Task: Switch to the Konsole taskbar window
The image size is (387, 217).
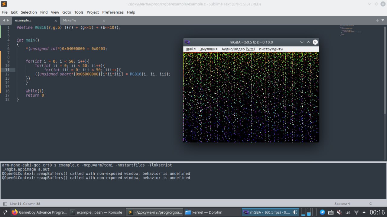Action: (x=96, y=212)
